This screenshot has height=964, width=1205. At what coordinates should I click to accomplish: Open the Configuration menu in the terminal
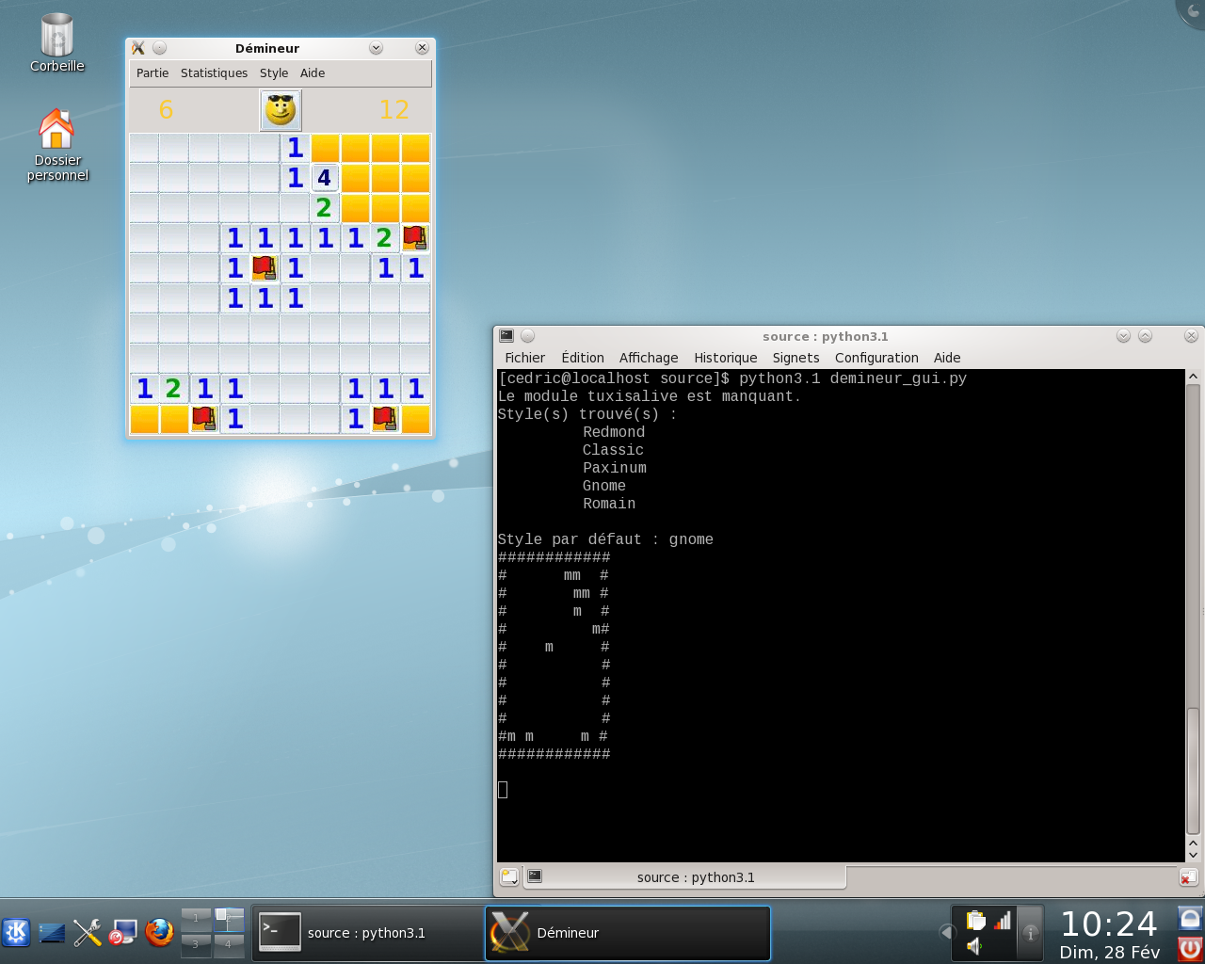pos(876,358)
